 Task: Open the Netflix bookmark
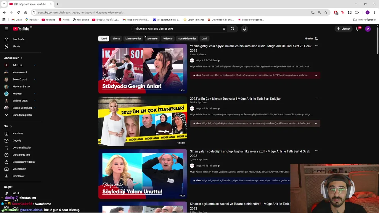click(x=64, y=20)
